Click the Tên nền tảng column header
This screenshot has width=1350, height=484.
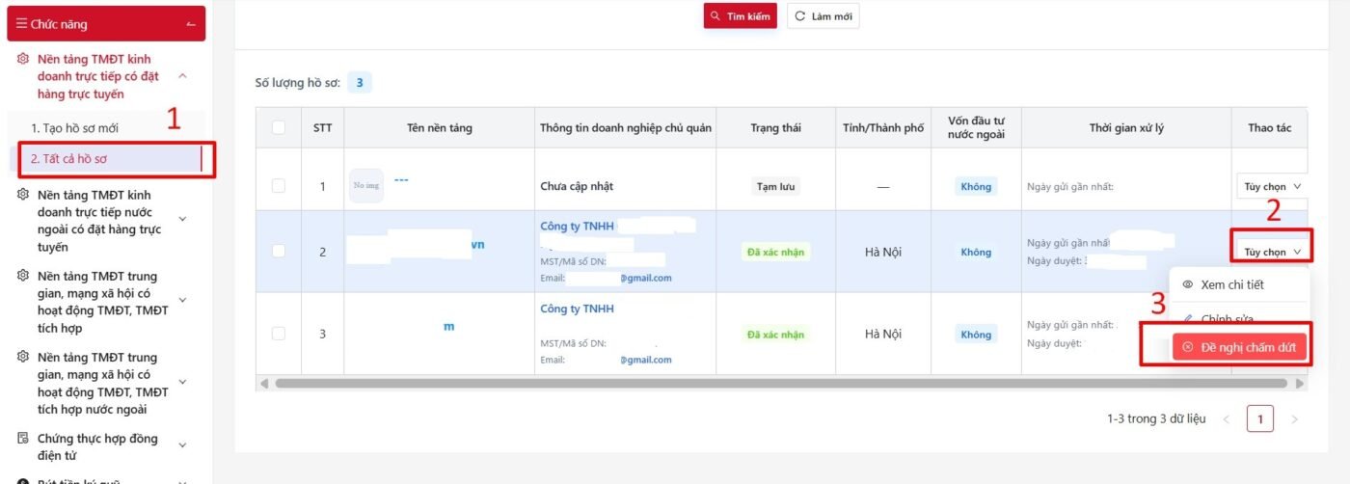[440, 127]
